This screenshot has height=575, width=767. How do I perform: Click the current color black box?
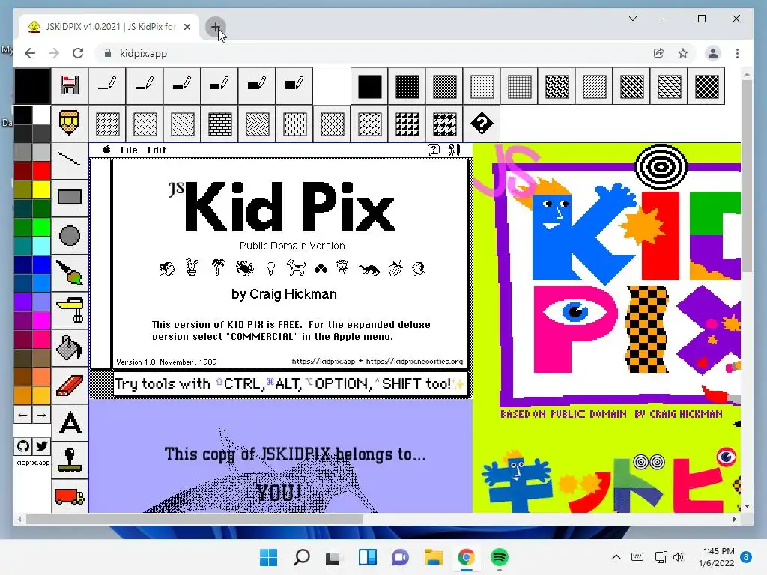(x=32, y=86)
